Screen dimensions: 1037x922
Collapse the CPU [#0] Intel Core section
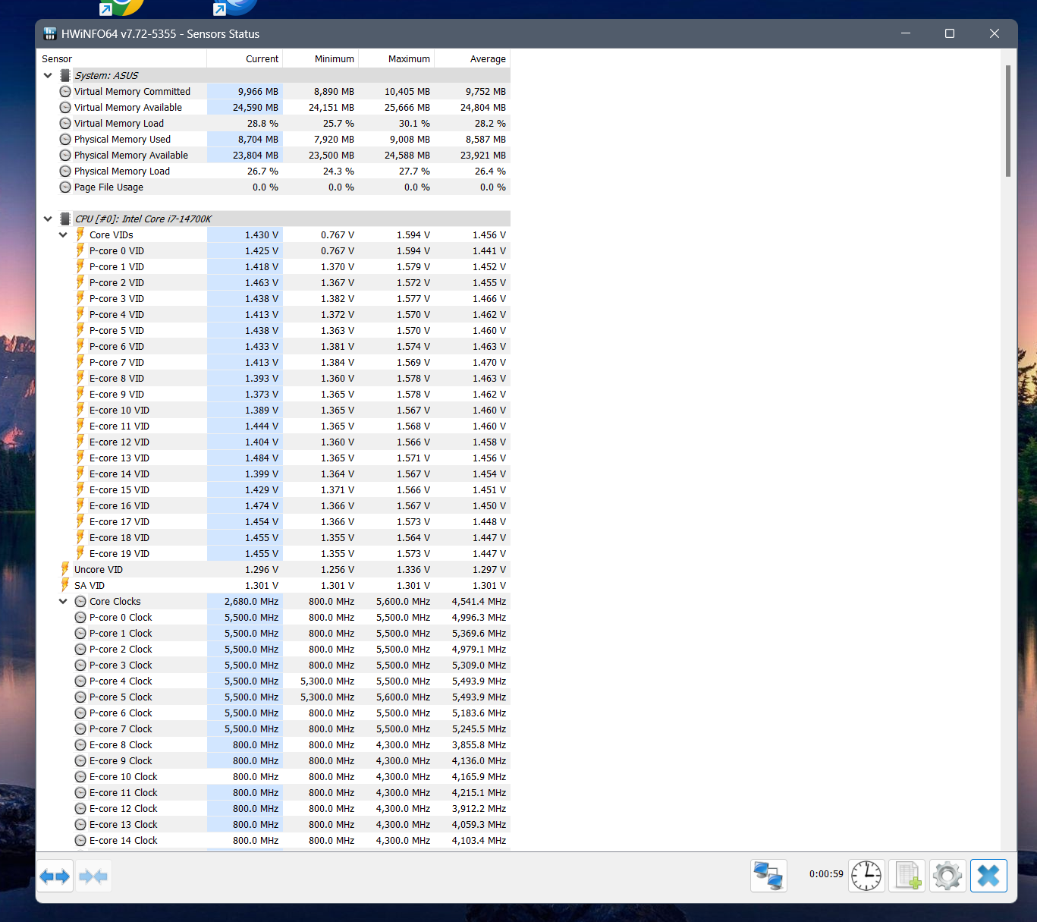click(48, 219)
